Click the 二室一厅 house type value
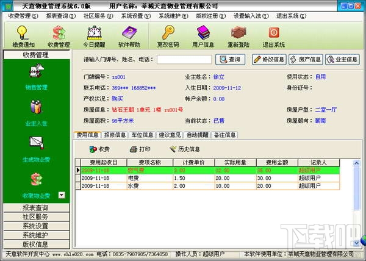This screenshot has width=366, height=261. click(x=326, y=110)
